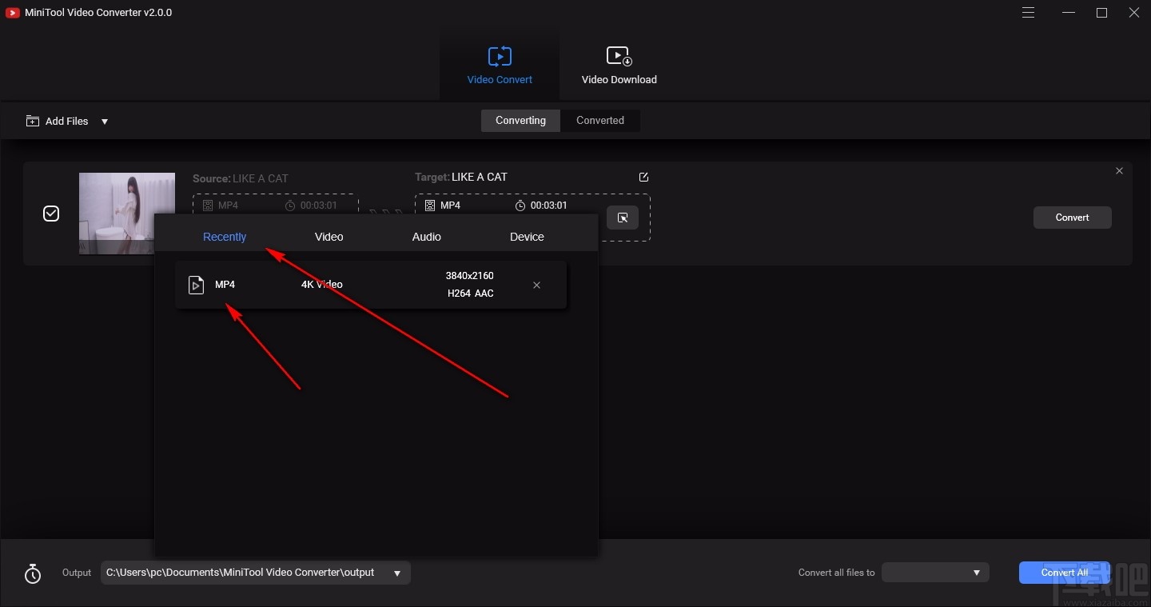This screenshot has height=607, width=1151.
Task: Open the hamburger menu in title bar
Action: click(1029, 13)
